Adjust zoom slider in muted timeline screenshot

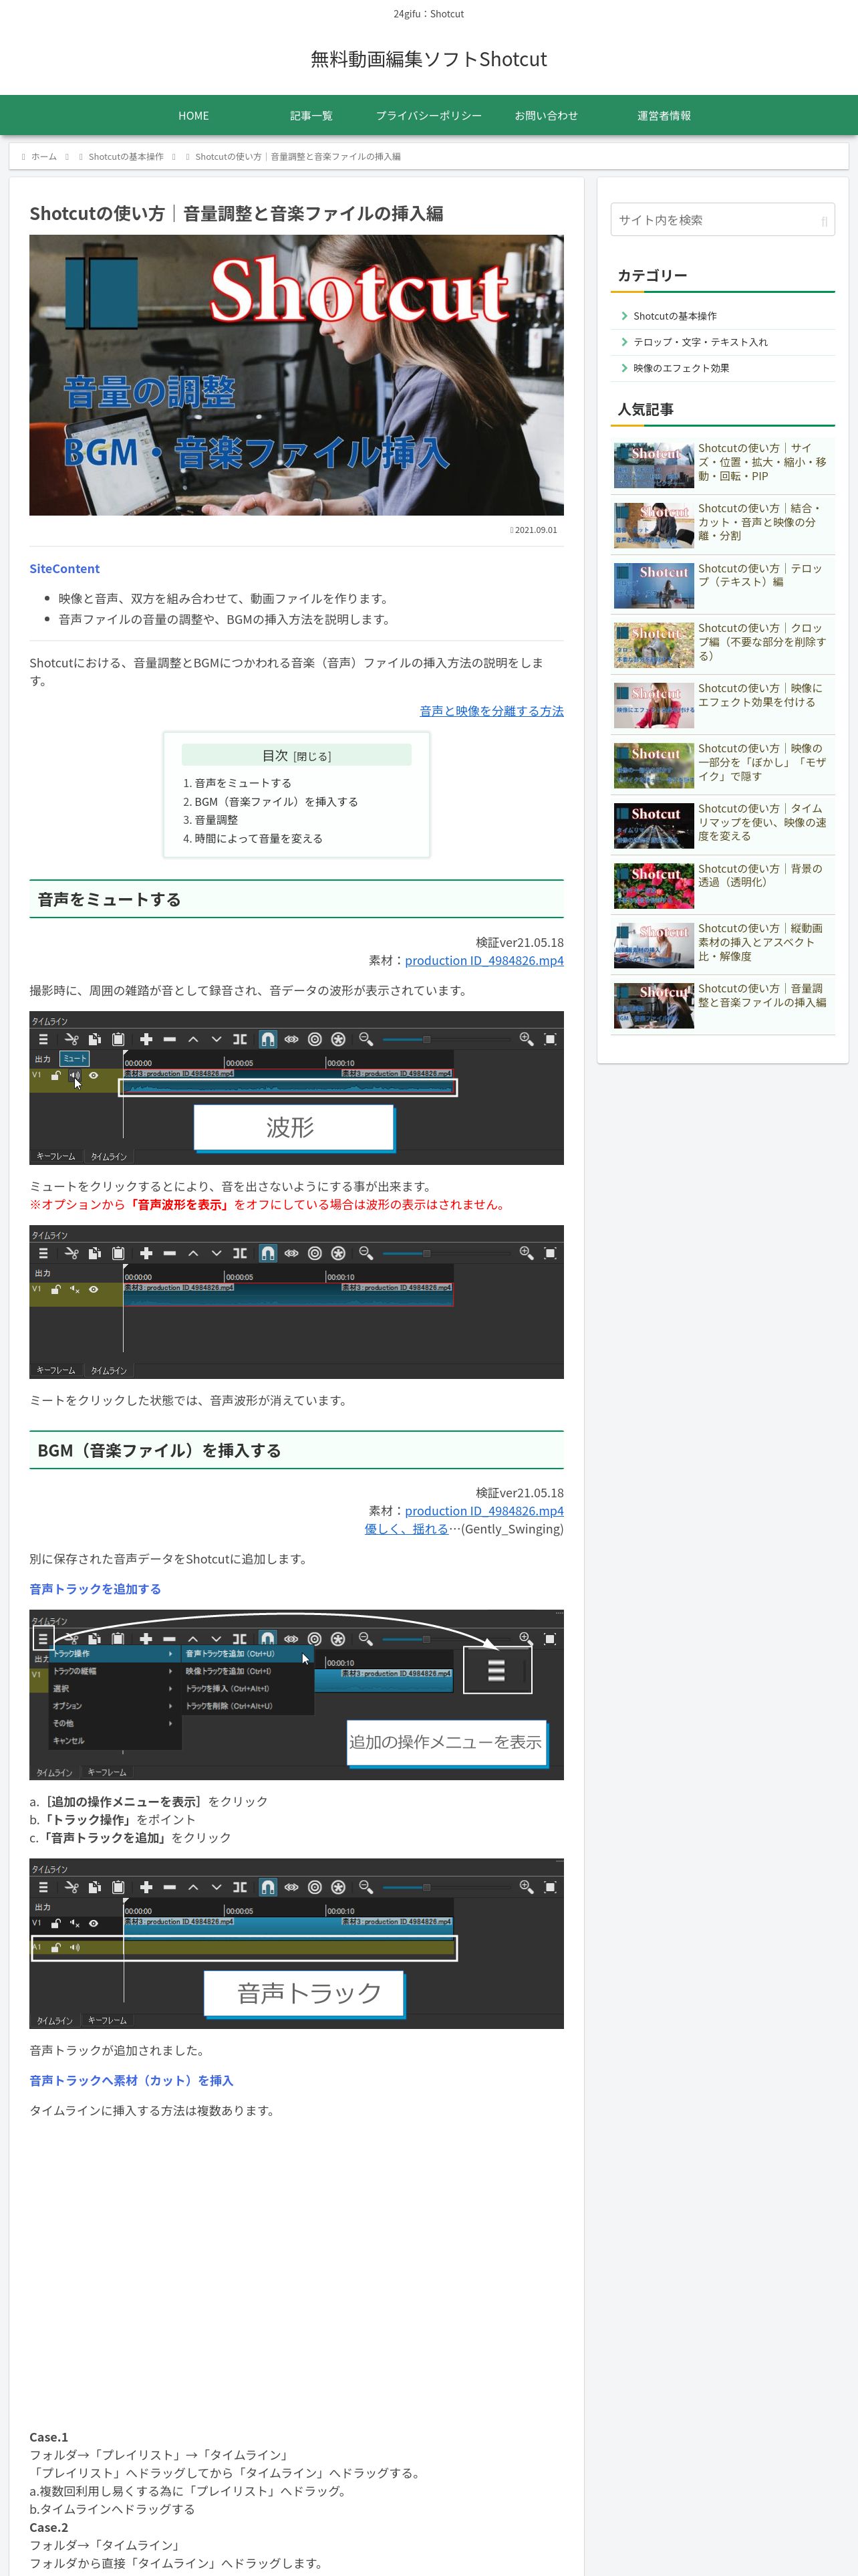[446, 1253]
